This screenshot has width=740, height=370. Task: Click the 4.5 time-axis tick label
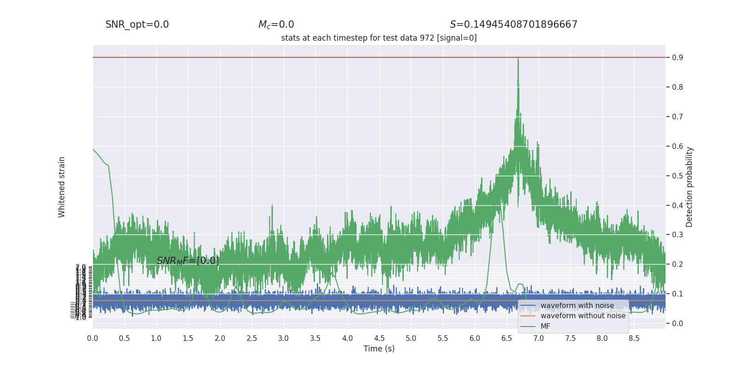(x=379, y=339)
